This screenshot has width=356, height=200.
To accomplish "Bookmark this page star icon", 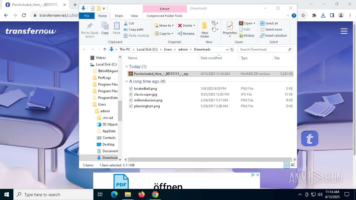I will point(303,16).
